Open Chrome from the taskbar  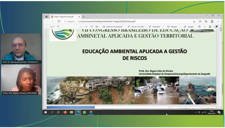[x=91, y=112]
